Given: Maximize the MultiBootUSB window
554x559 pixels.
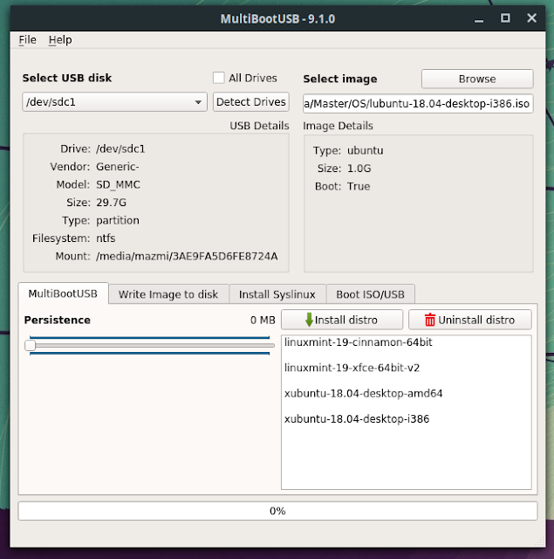Looking at the screenshot, I should point(505,18).
